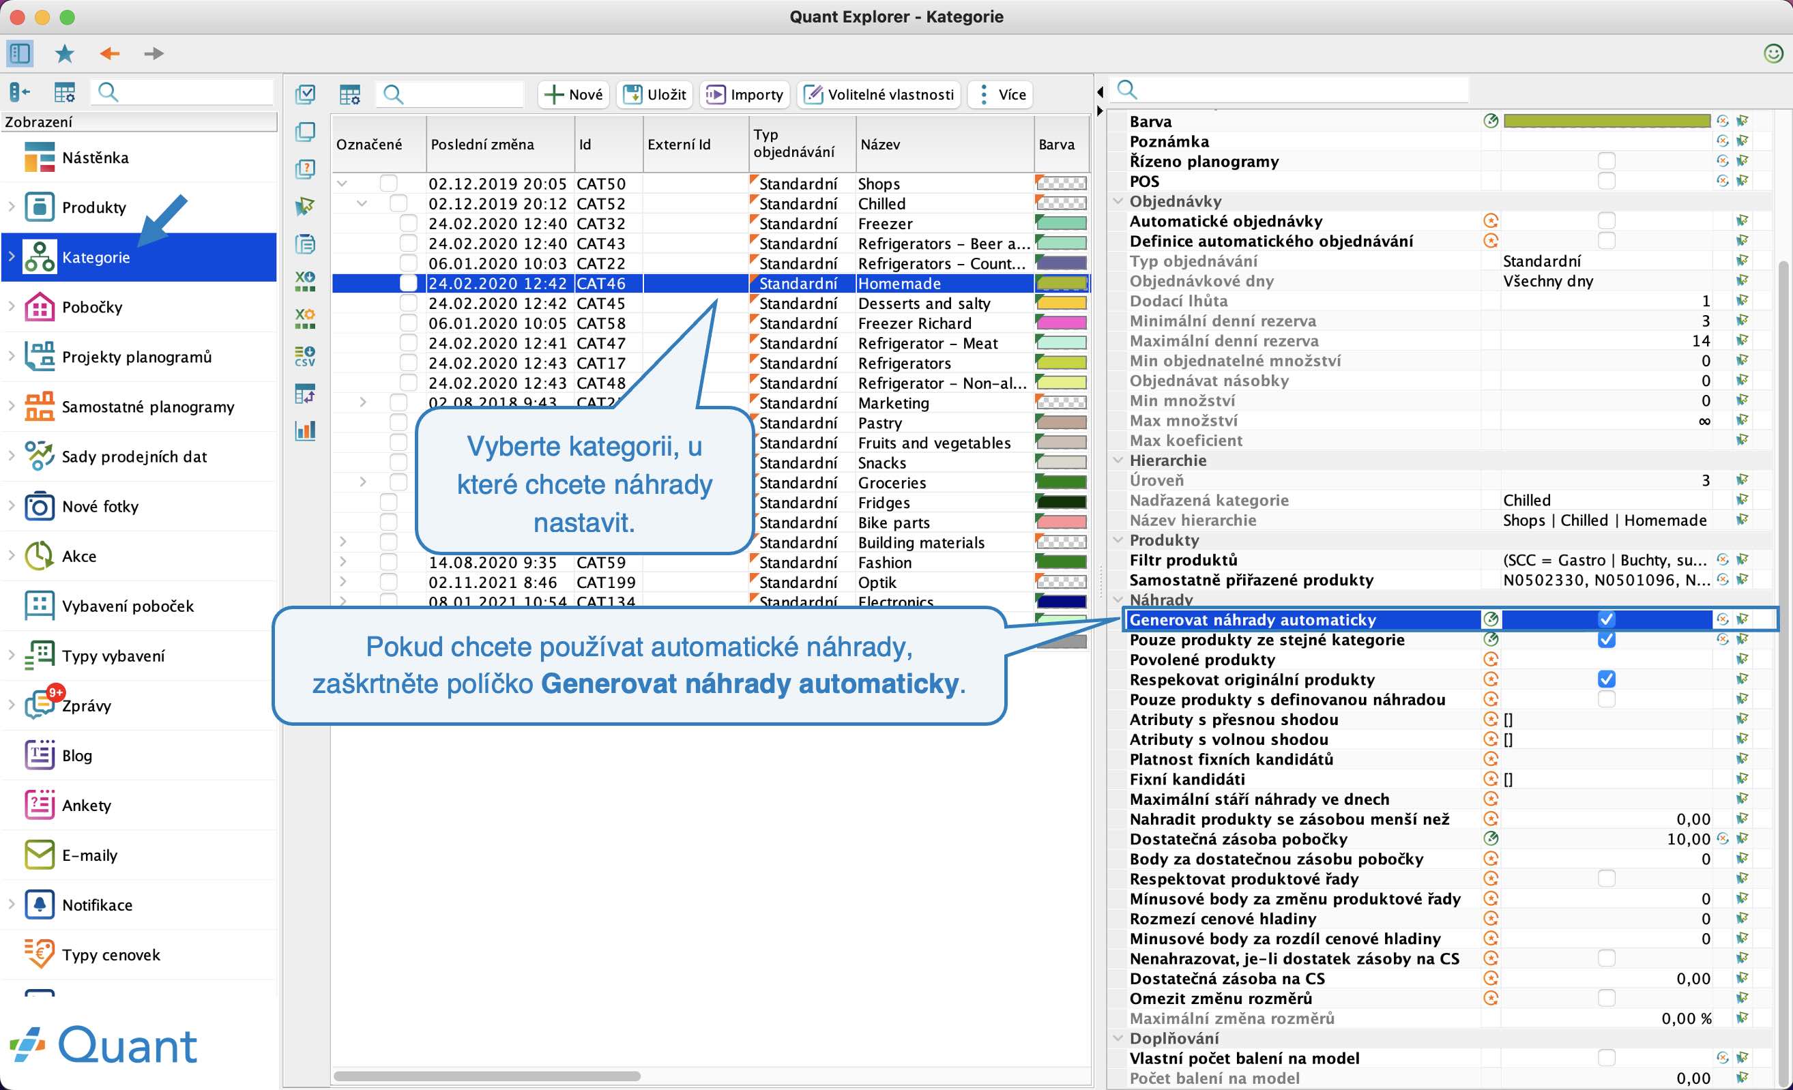The image size is (1793, 1090).
Task: Open Volitelné vlastnosti button
Action: click(x=879, y=95)
